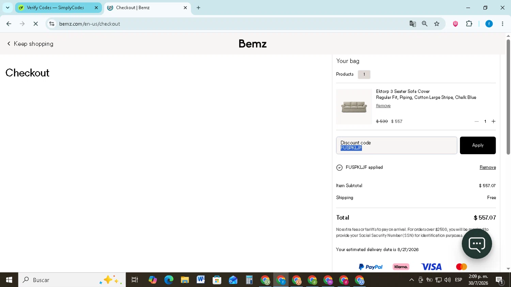View site information for bemz.com

pos(52,24)
